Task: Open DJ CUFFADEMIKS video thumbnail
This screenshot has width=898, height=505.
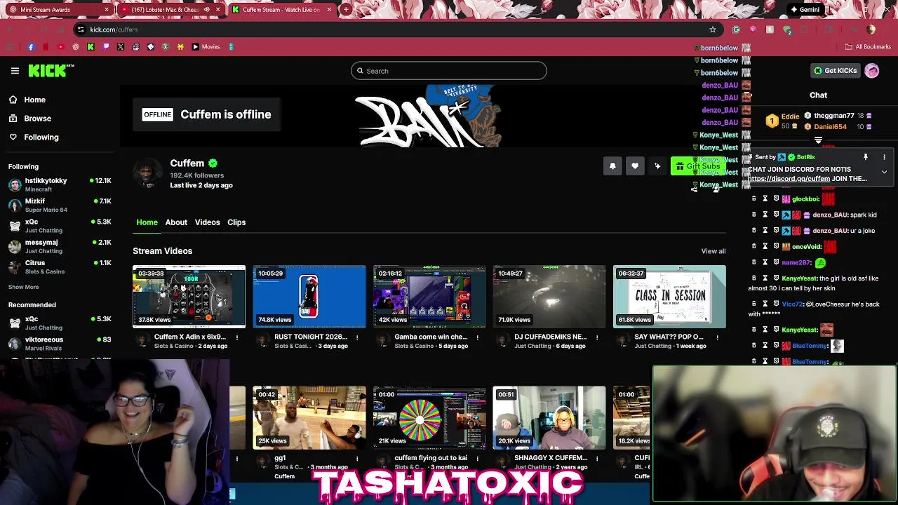Action: (549, 297)
